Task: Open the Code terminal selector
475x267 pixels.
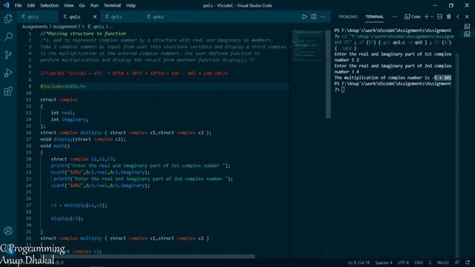Action: tap(413, 16)
